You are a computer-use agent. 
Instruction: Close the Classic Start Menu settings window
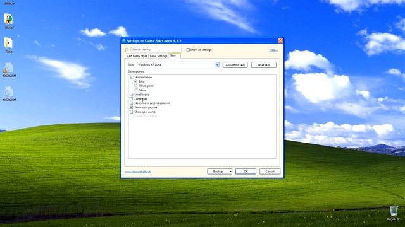point(280,40)
